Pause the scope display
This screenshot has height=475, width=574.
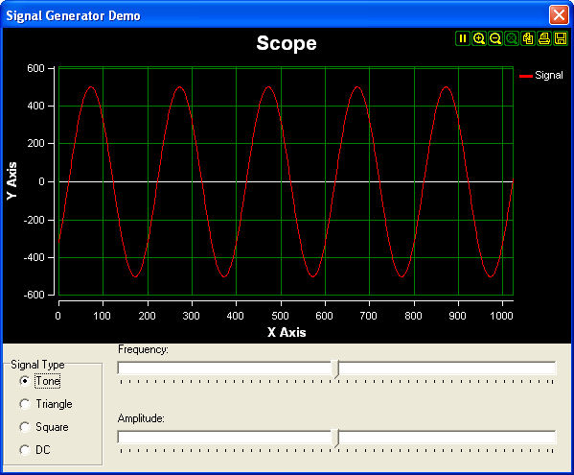(x=463, y=38)
